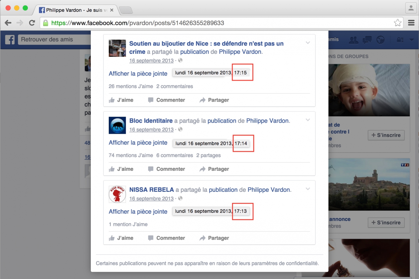The width and height of the screenshot is (419, 279).
Task: Open the 74 mentions J'aime list
Action: [x=131, y=155]
